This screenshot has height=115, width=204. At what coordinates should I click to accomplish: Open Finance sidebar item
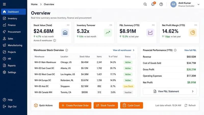[x=14, y=25]
